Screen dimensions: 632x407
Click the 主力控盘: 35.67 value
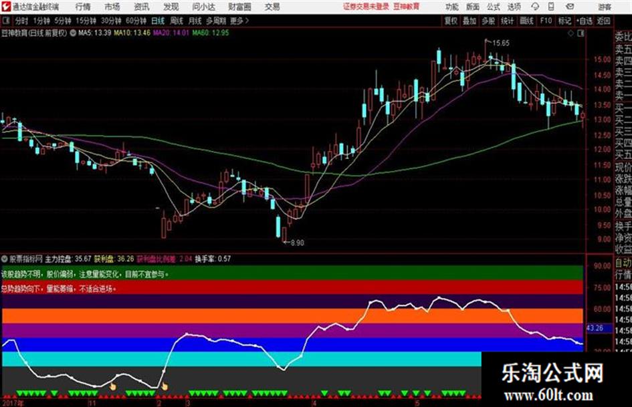[x=68, y=259]
